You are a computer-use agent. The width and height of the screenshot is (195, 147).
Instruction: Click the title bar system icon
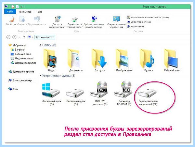[x=6, y=6]
